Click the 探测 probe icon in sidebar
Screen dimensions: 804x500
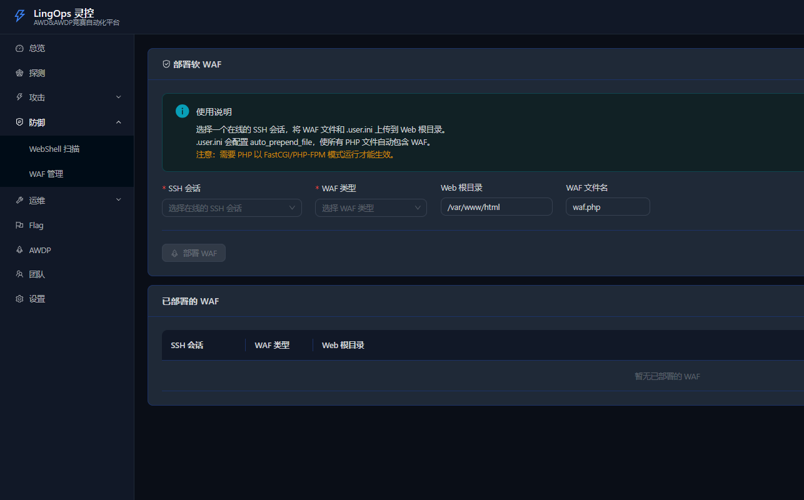click(19, 73)
